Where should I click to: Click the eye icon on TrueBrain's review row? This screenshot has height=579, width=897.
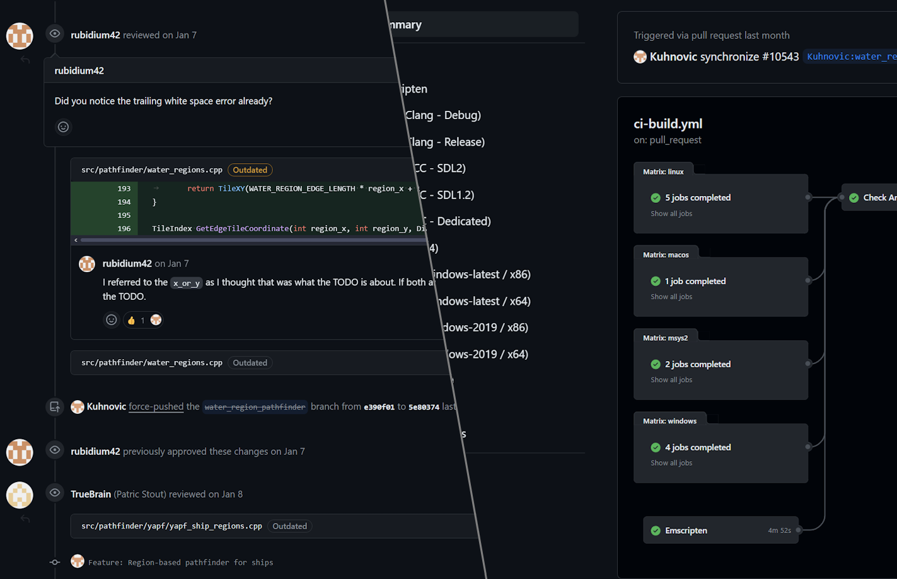tap(54, 494)
